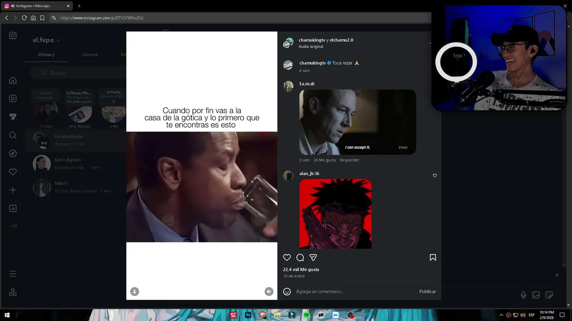The height and width of the screenshot is (321, 572).
Task: Click Responder under f.a.m.dr's comment
Action: click(x=349, y=160)
